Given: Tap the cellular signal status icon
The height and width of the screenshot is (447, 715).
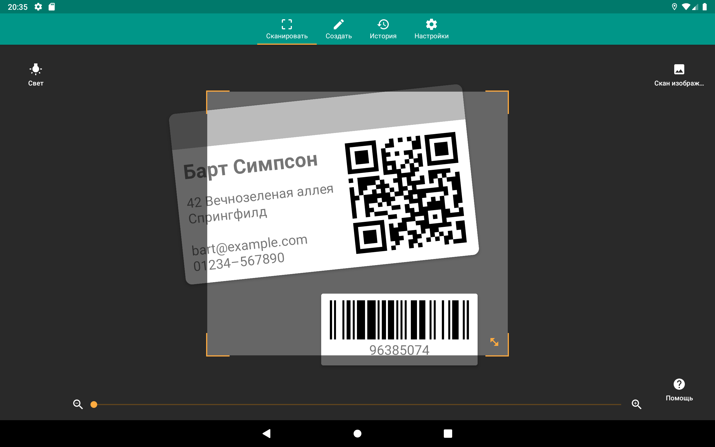Looking at the screenshot, I should click(x=695, y=7).
